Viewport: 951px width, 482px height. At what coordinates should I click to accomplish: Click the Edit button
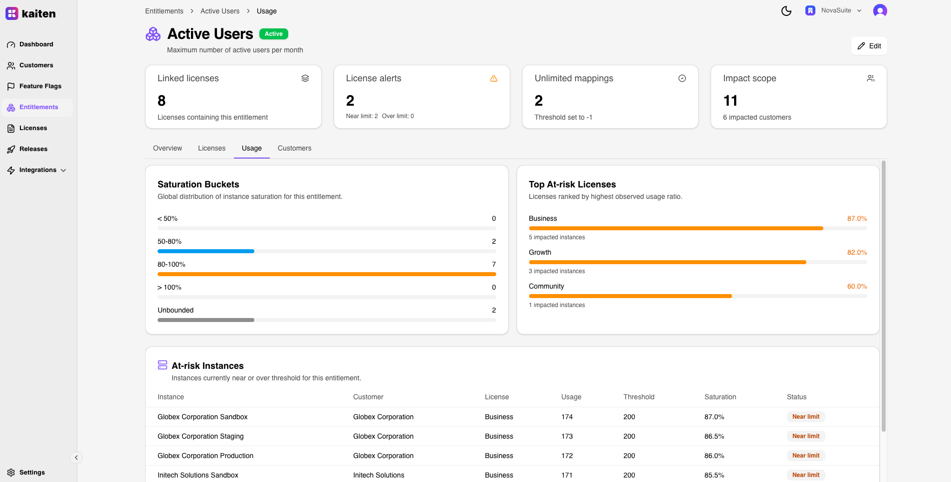point(869,46)
